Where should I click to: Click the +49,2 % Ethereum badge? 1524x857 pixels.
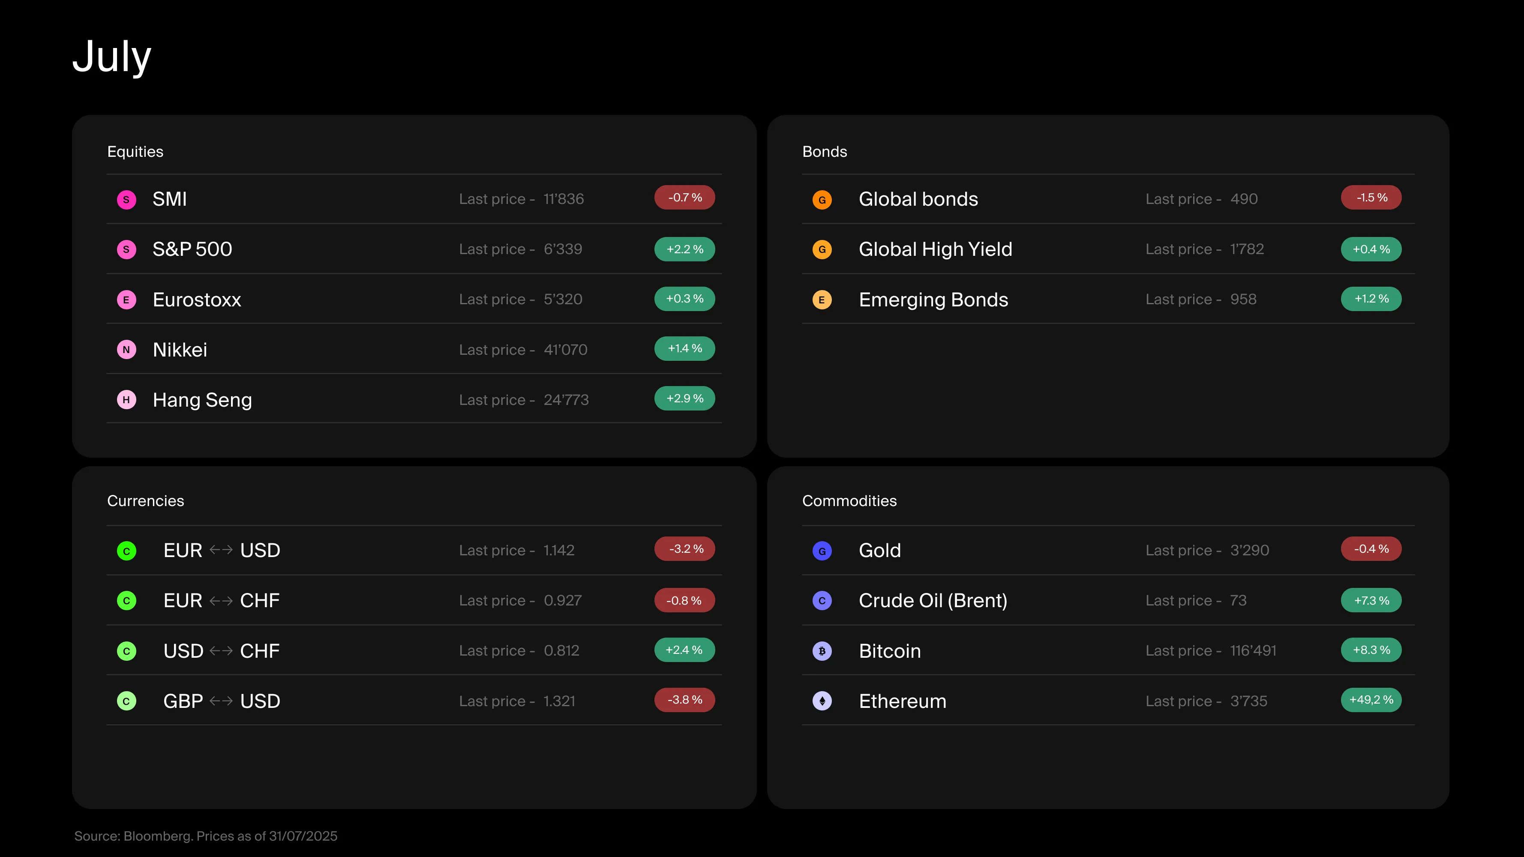pyautogui.click(x=1371, y=700)
